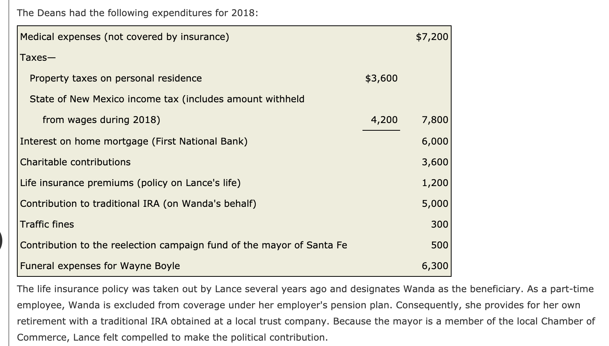The width and height of the screenshot is (609, 346).
Task: Select 'Funeral expenses for Wayne Boyle' label
Action: tap(100, 266)
